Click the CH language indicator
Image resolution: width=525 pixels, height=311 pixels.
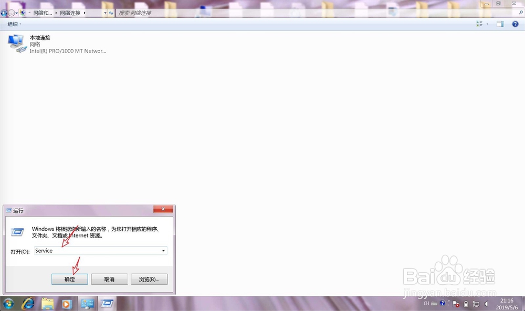tap(427, 304)
